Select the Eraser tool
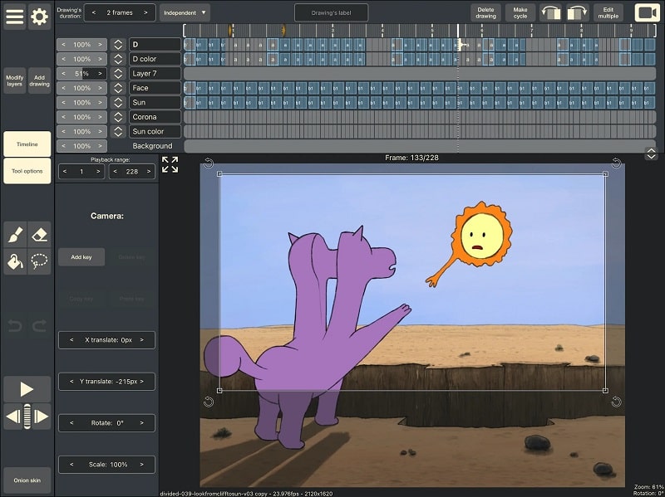Screen dimensions: 665x497 [x=38, y=234]
